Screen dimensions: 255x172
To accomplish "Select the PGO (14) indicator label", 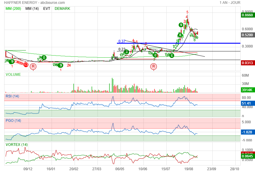I will (13, 121).
